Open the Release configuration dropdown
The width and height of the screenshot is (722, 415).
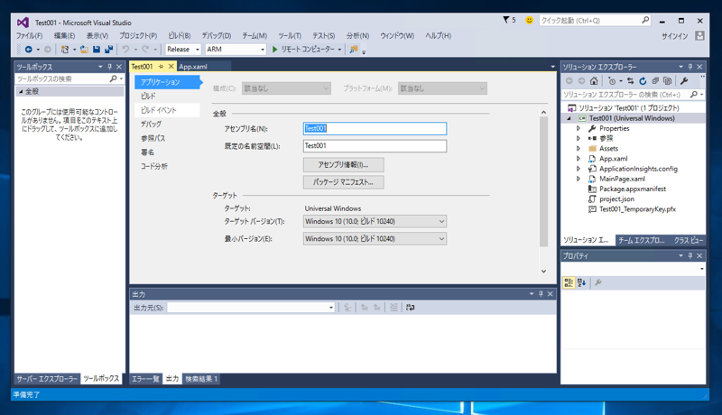(183, 50)
